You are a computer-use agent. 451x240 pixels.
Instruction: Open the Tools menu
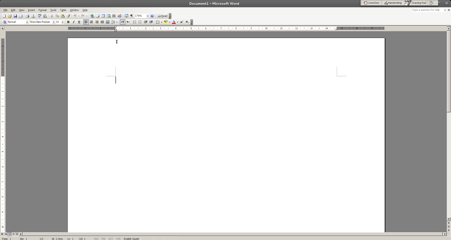53,10
